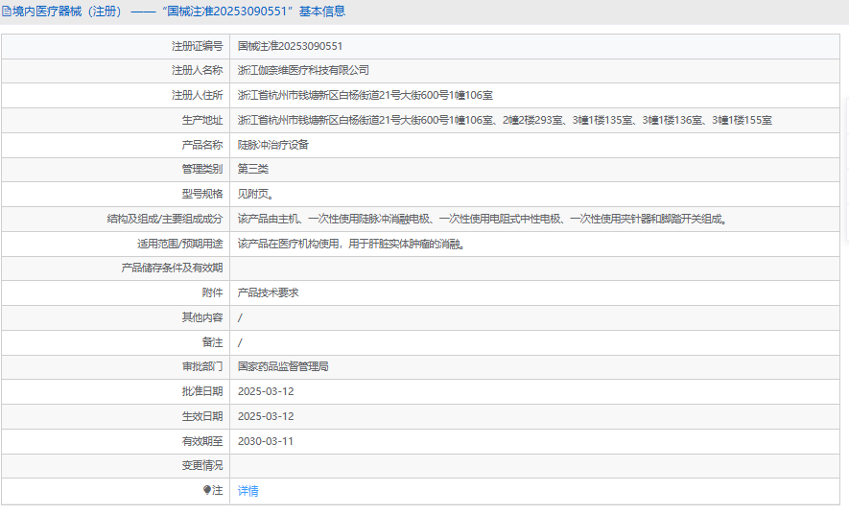The width and height of the screenshot is (849, 514).
Task: Click the 产品技术要求 attachment value
Action: coord(268,292)
